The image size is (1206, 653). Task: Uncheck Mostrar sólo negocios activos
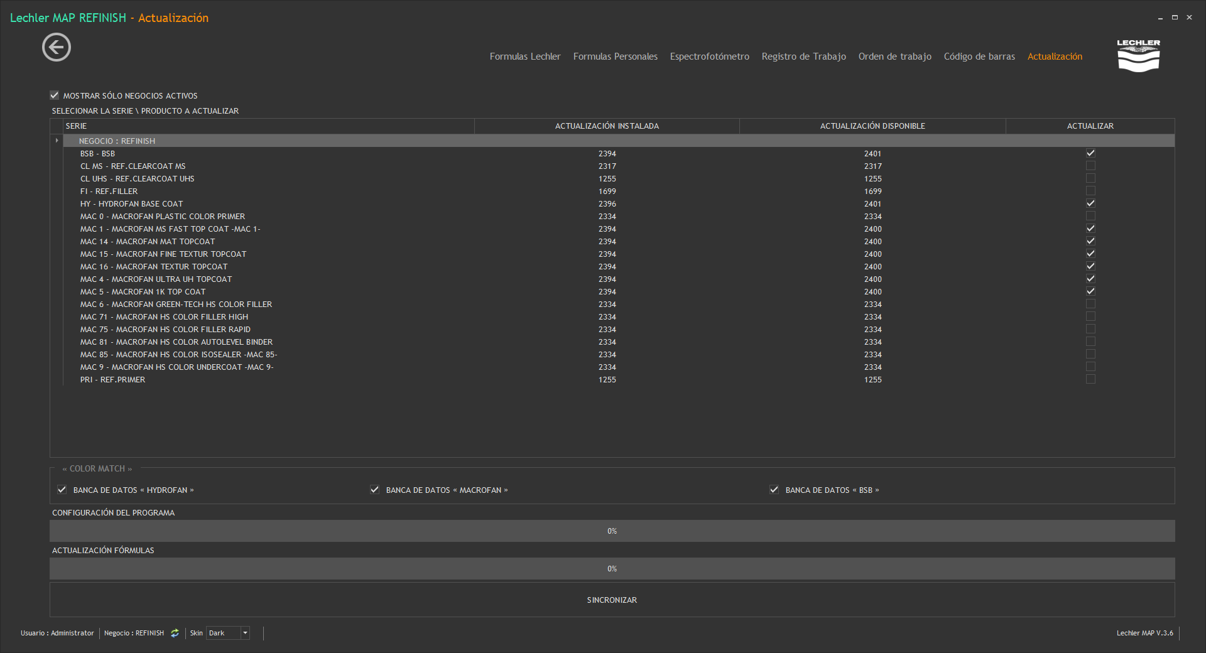coord(55,95)
